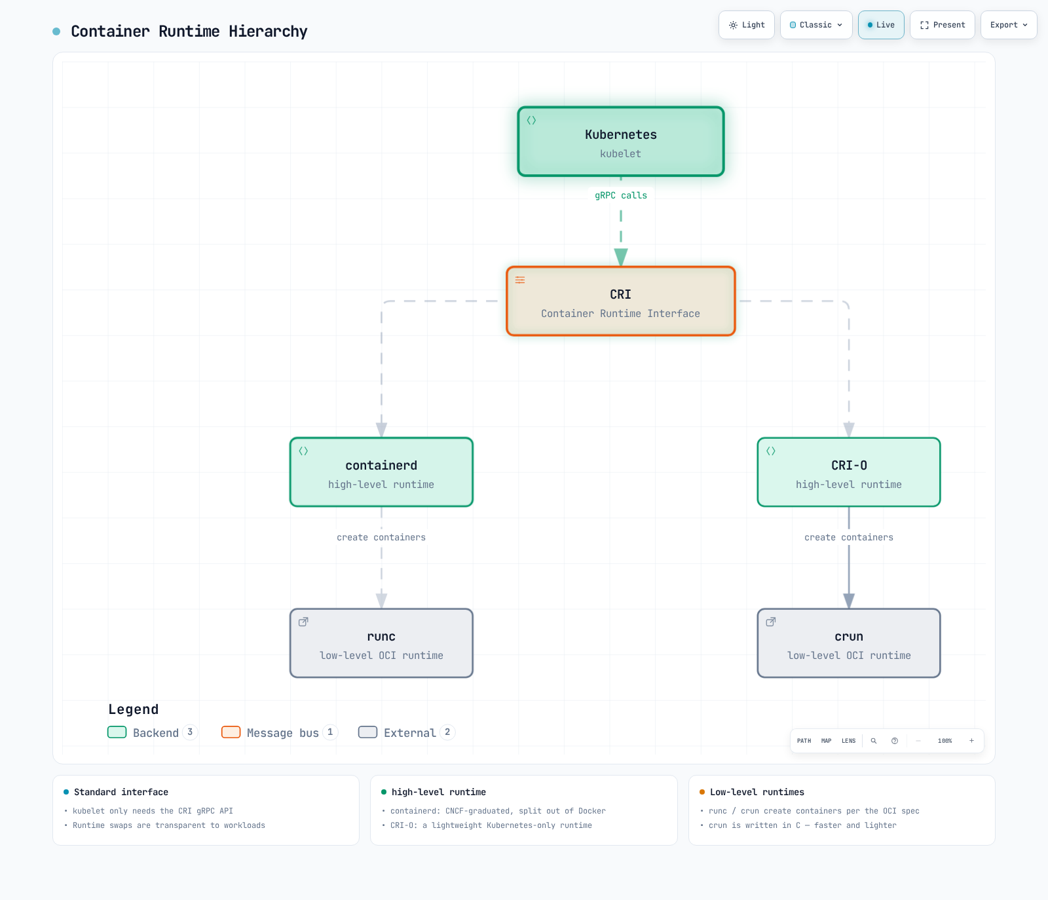The image size is (1048, 900).
Task: Click the Message bus orange swatch
Action: pyautogui.click(x=231, y=732)
